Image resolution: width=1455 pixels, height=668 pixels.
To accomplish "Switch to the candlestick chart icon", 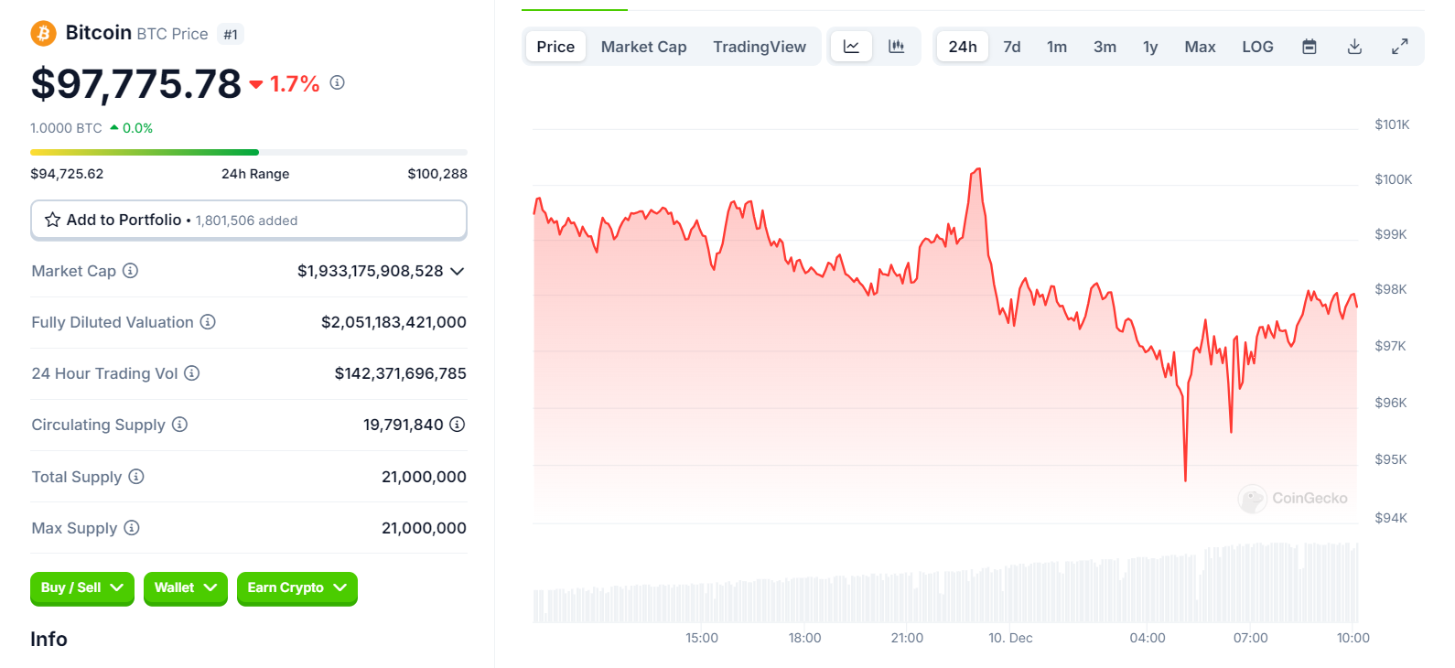I will pos(897,47).
